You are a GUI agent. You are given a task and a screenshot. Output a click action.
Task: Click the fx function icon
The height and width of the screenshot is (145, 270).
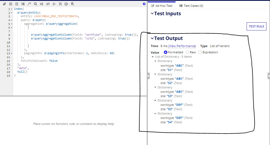point(54,4)
